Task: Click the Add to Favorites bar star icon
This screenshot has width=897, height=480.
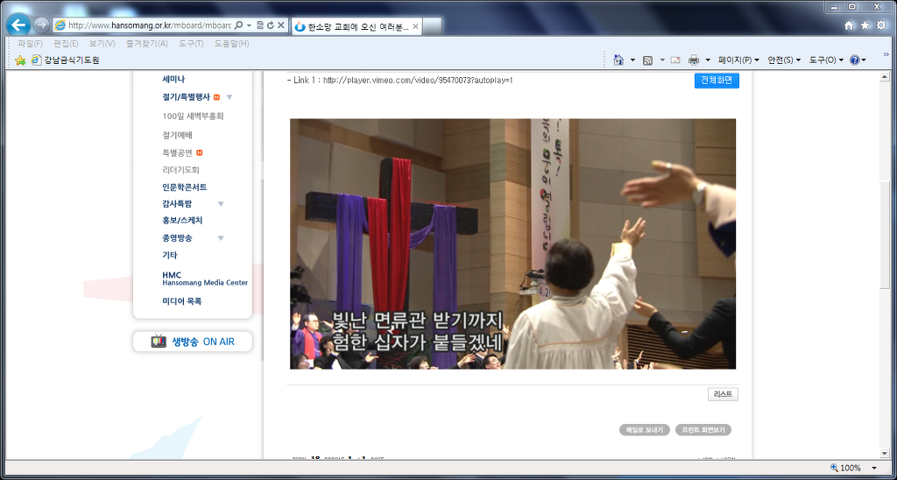Action: pos(20,60)
